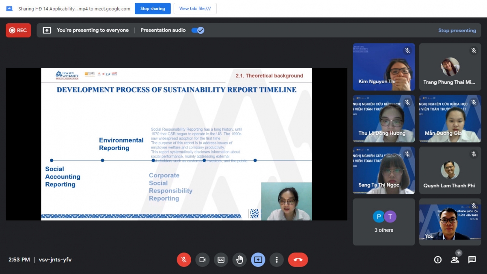
Task: Click View tab: file:/// button
Action: pos(195,9)
